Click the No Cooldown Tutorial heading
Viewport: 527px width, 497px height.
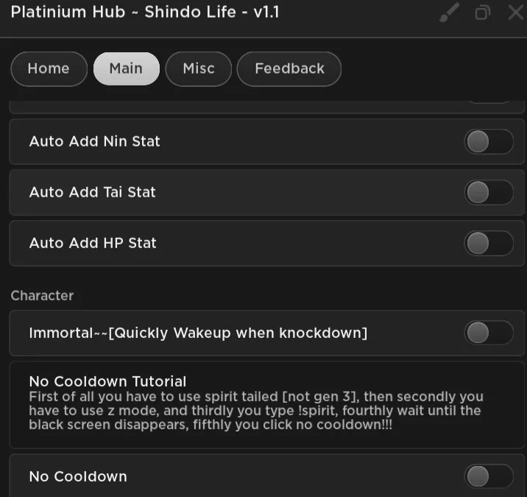(107, 381)
